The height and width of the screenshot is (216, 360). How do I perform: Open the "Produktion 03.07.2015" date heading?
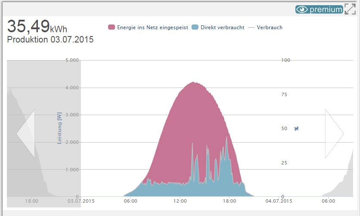[x=50, y=40]
